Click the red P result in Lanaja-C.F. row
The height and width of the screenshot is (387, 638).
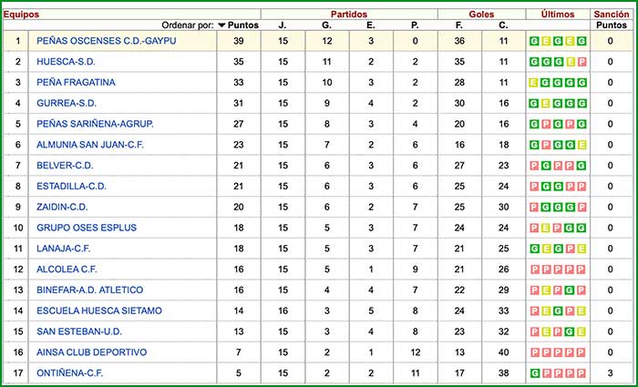pyautogui.click(x=570, y=249)
